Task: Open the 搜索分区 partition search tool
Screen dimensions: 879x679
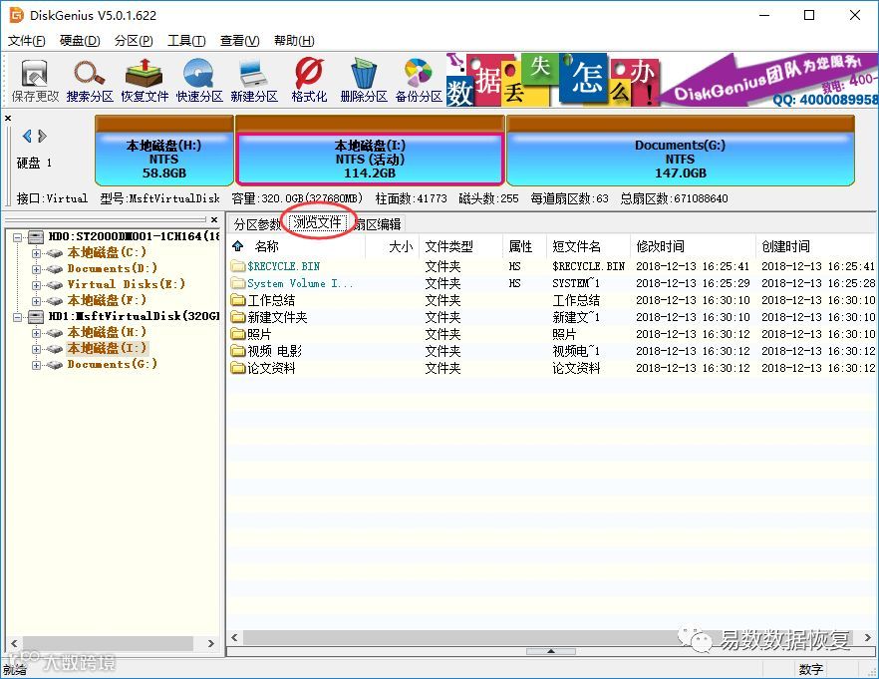Action: coord(90,82)
